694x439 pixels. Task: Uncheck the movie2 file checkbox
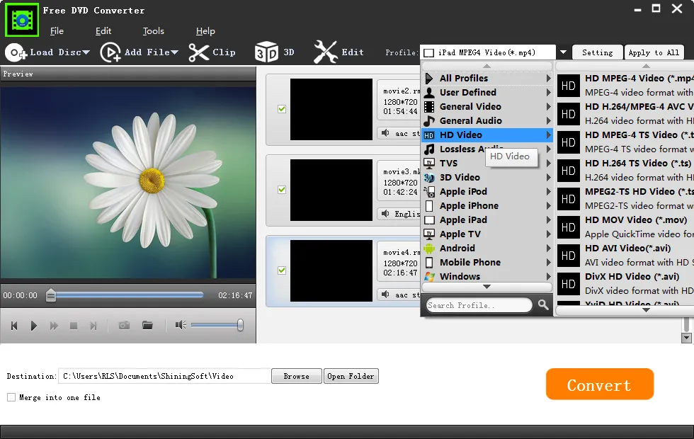coord(282,109)
